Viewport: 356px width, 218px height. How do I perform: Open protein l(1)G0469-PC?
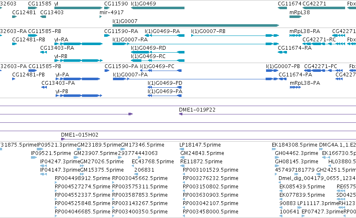(x=157, y=66)
